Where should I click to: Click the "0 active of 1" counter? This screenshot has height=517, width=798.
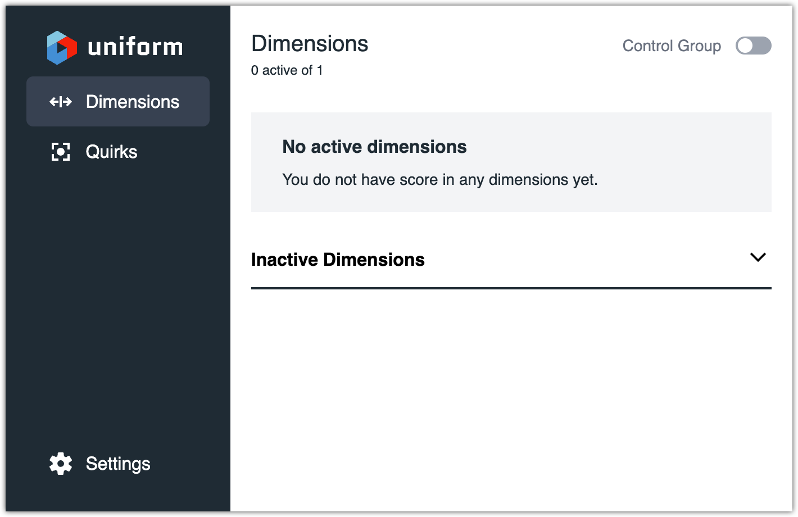click(x=287, y=70)
